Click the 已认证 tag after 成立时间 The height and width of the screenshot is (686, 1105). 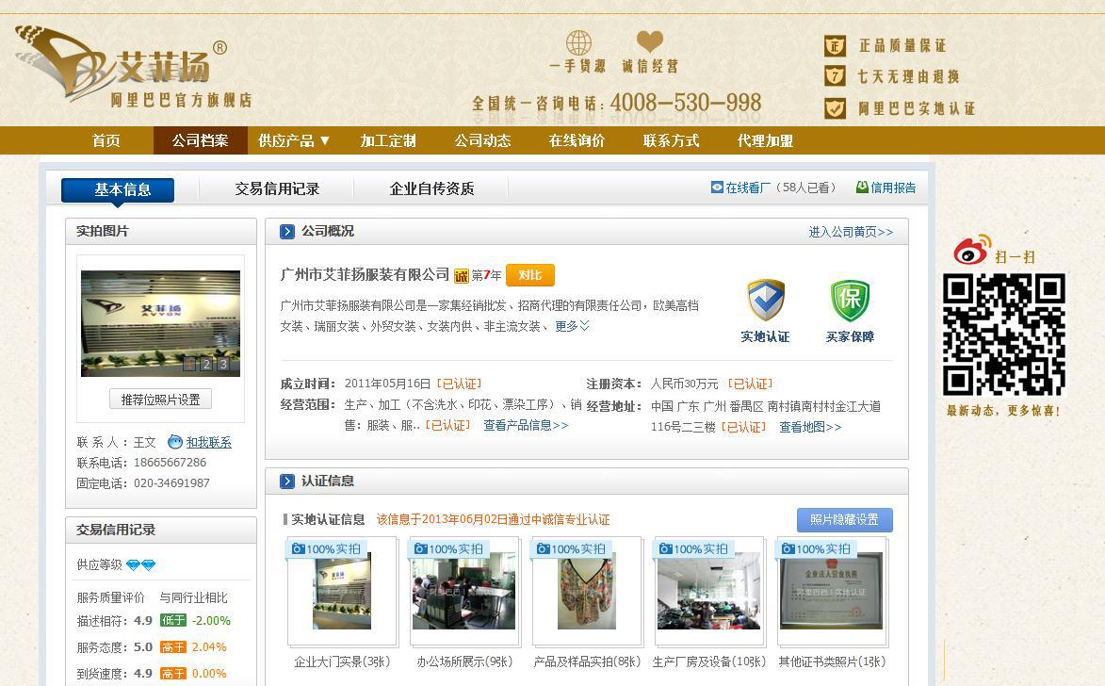[x=459, y=384]
